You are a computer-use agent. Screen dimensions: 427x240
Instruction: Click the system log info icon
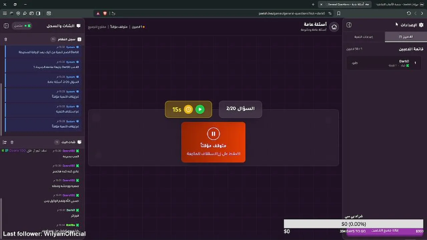coord(79,39)
